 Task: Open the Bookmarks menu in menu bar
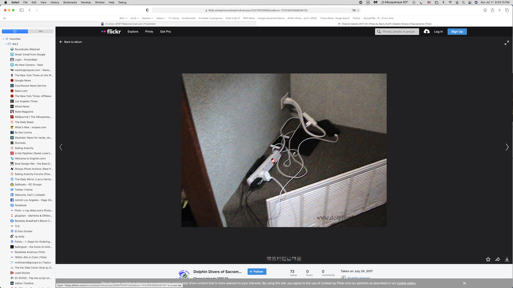(x=70, y=2)
